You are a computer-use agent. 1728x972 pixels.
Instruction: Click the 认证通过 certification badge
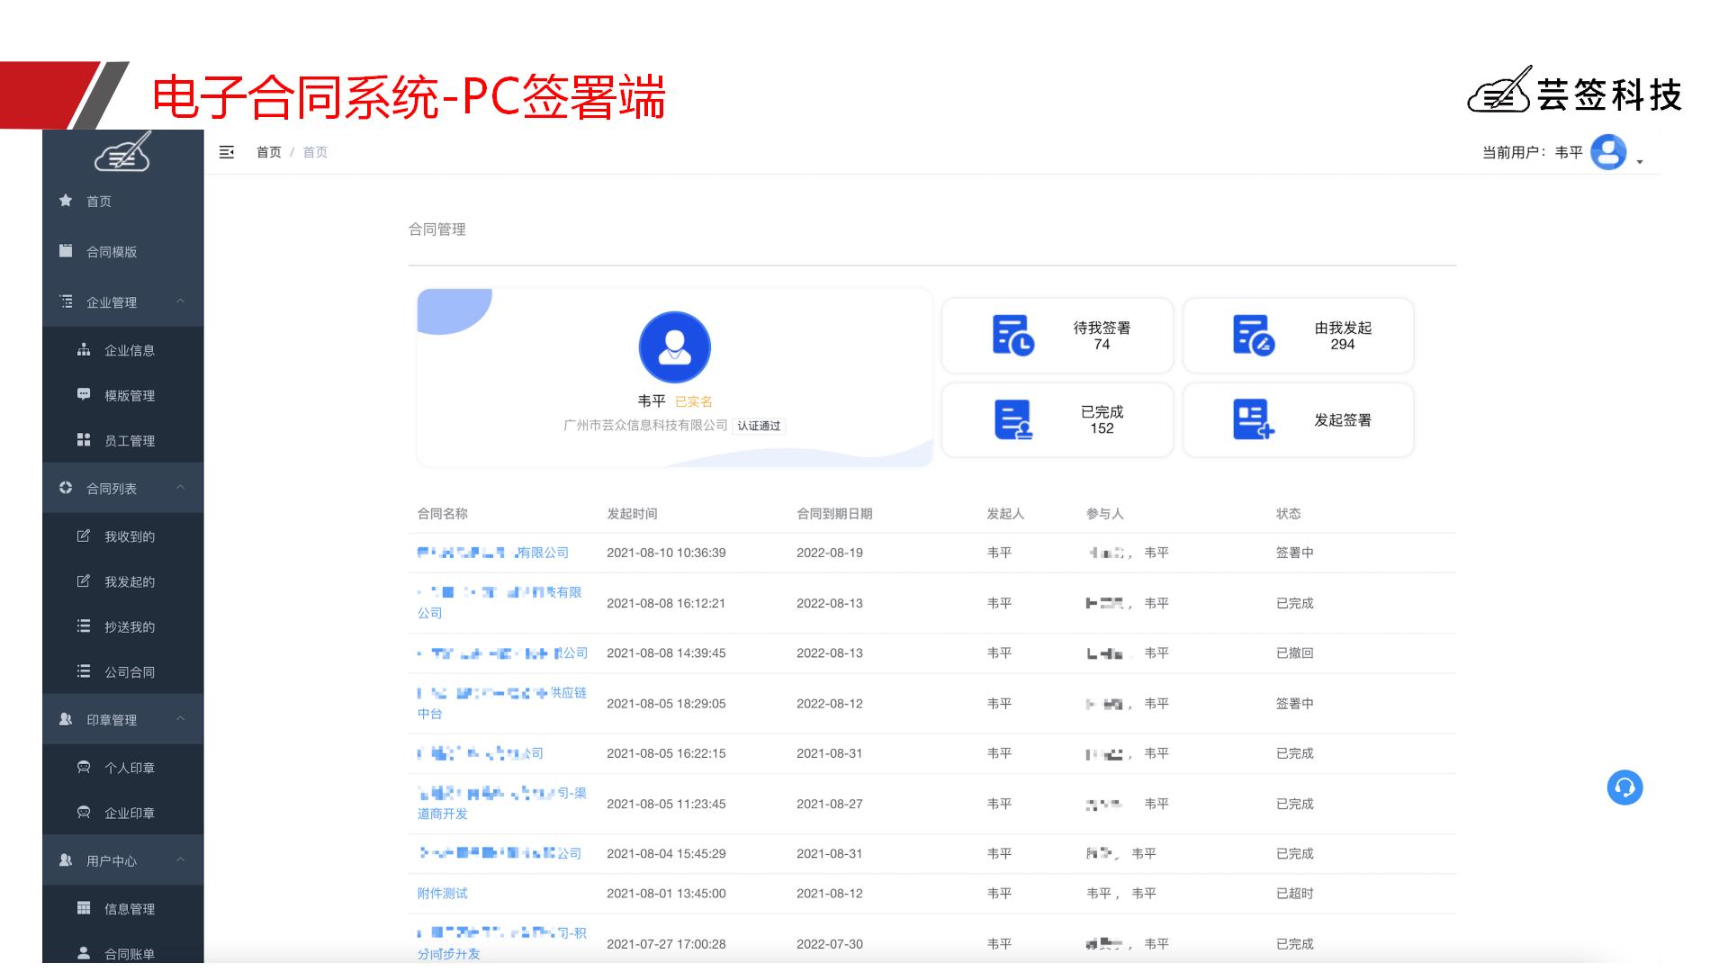[759, 426]
